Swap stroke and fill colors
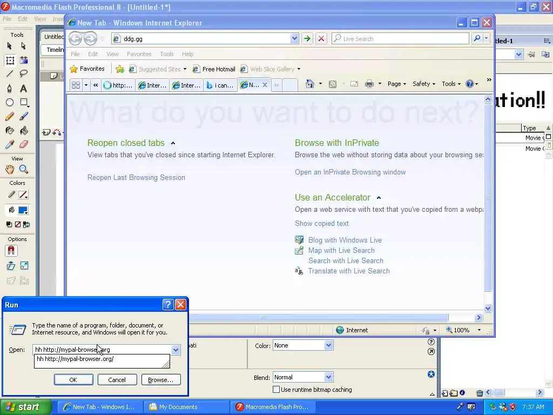 tap(26, 224)
